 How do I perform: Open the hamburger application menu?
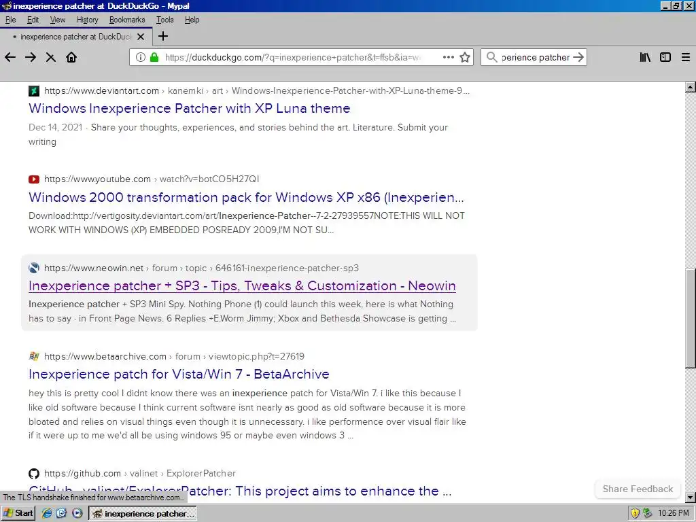[x=686, y=57]
